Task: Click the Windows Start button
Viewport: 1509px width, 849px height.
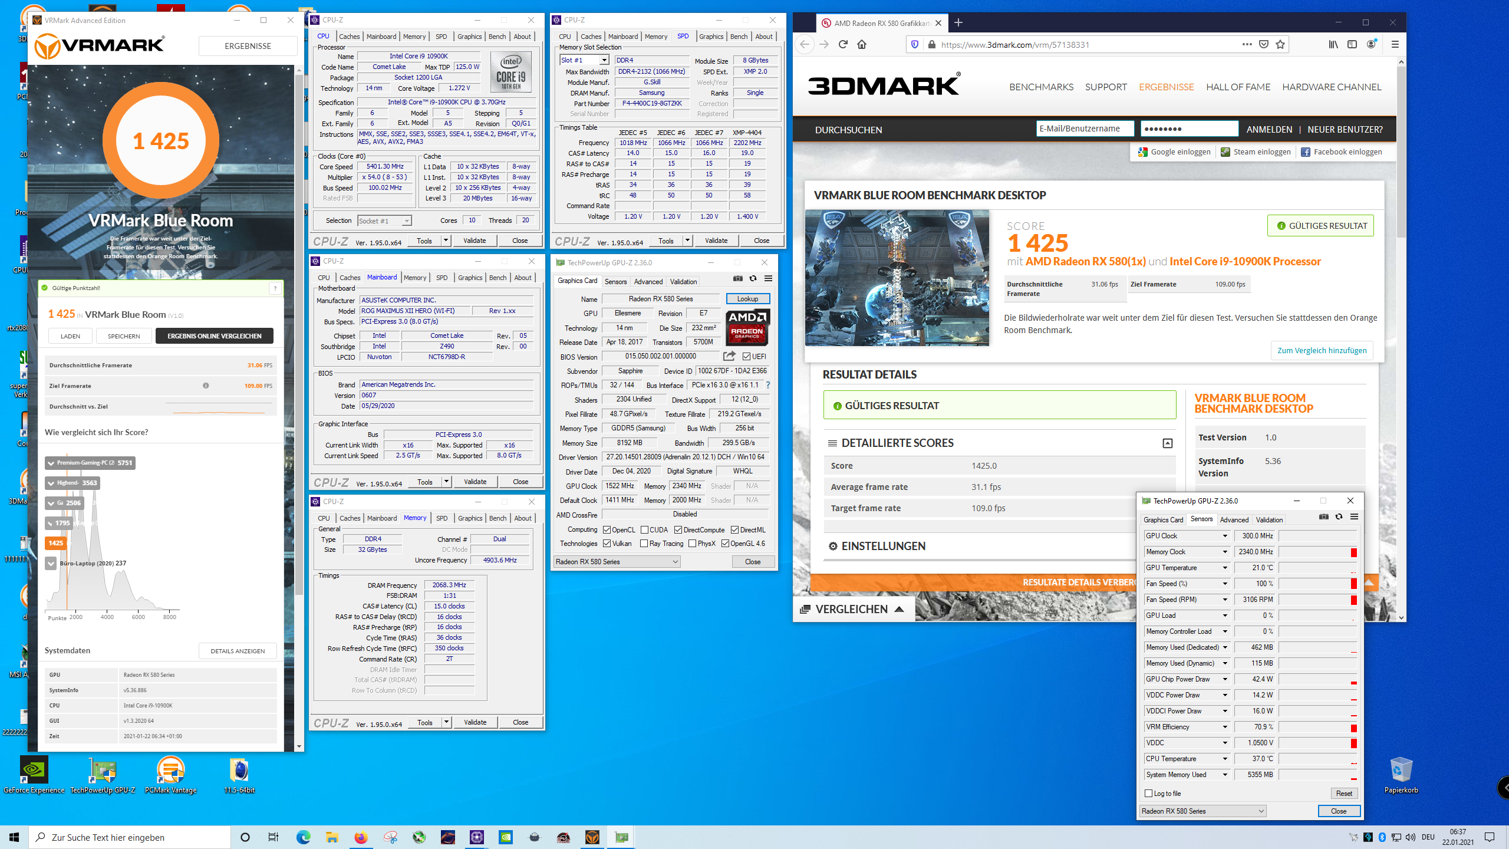Action: tap(14, 837)
